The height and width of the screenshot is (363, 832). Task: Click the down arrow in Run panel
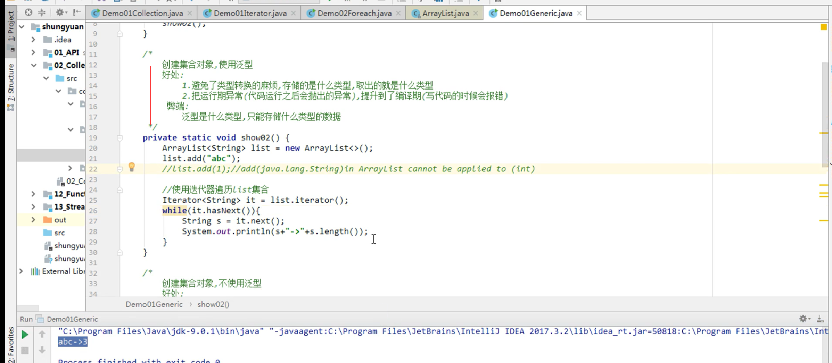click(x=42, y=350)
